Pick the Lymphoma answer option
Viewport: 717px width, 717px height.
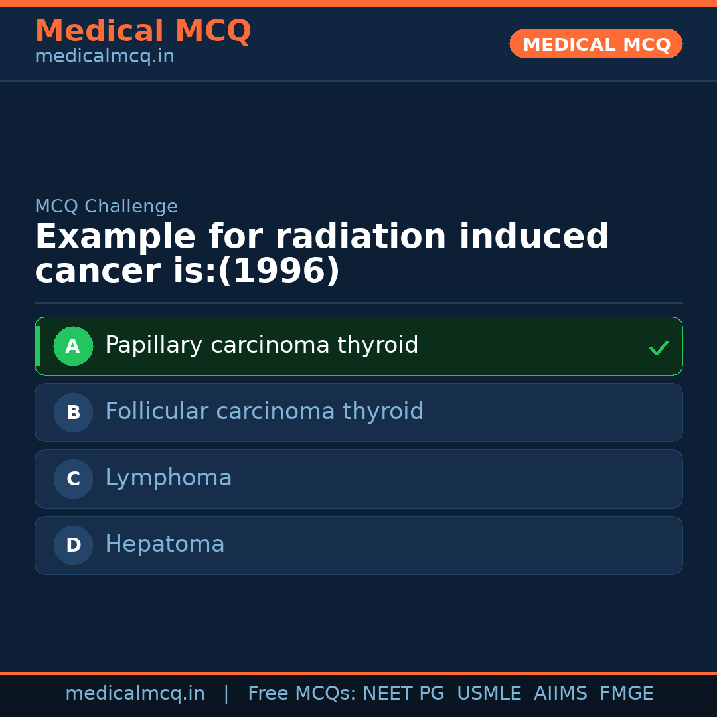pos(169,479)
